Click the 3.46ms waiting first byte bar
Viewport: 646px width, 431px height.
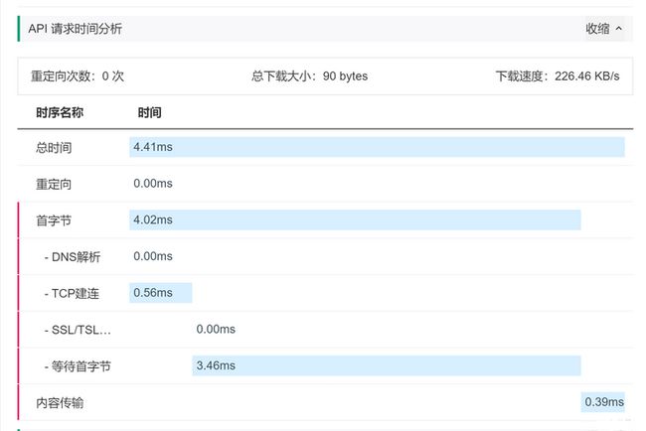coord(387,365)
